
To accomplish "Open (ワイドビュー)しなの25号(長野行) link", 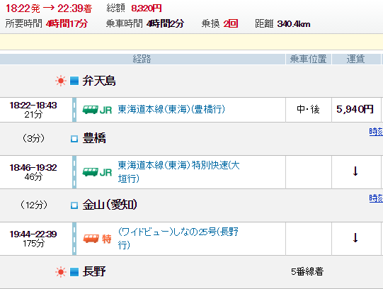I will pyautogui.click(x=178, y=239).
